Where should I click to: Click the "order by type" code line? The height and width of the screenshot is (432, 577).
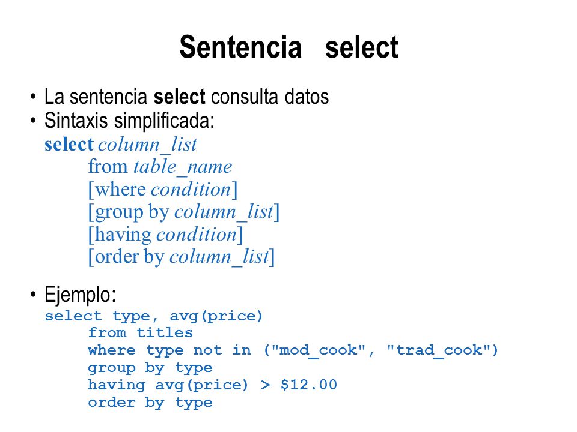tap(150, 403)
